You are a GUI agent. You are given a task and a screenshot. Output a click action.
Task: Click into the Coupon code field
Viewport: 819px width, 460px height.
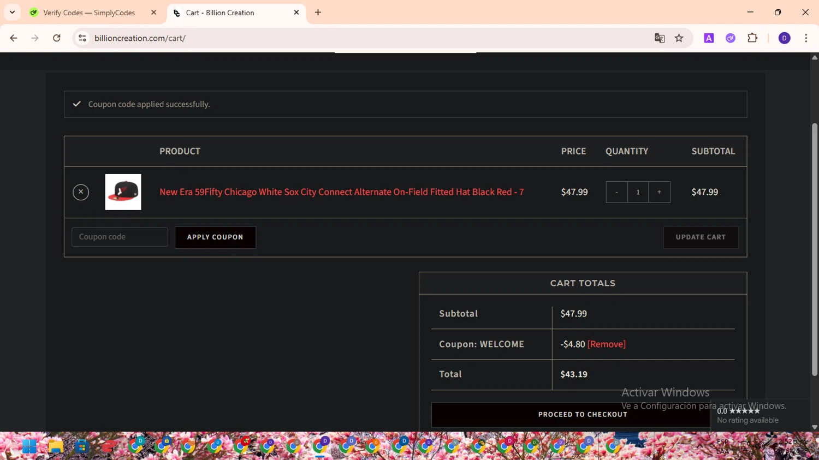pos(120,237)
